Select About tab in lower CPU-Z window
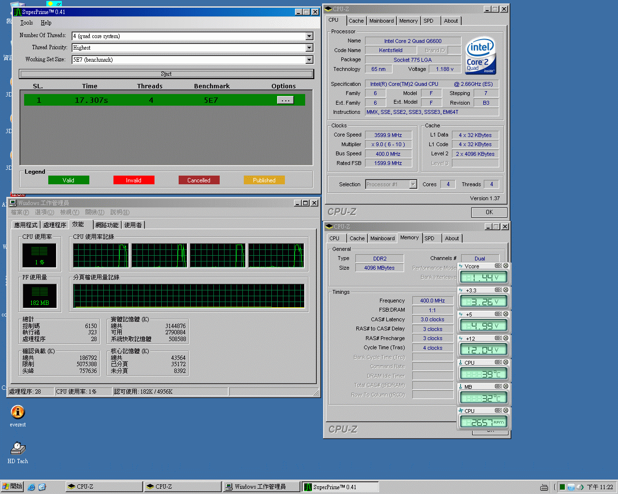The image size is (618, 494). 452,238
